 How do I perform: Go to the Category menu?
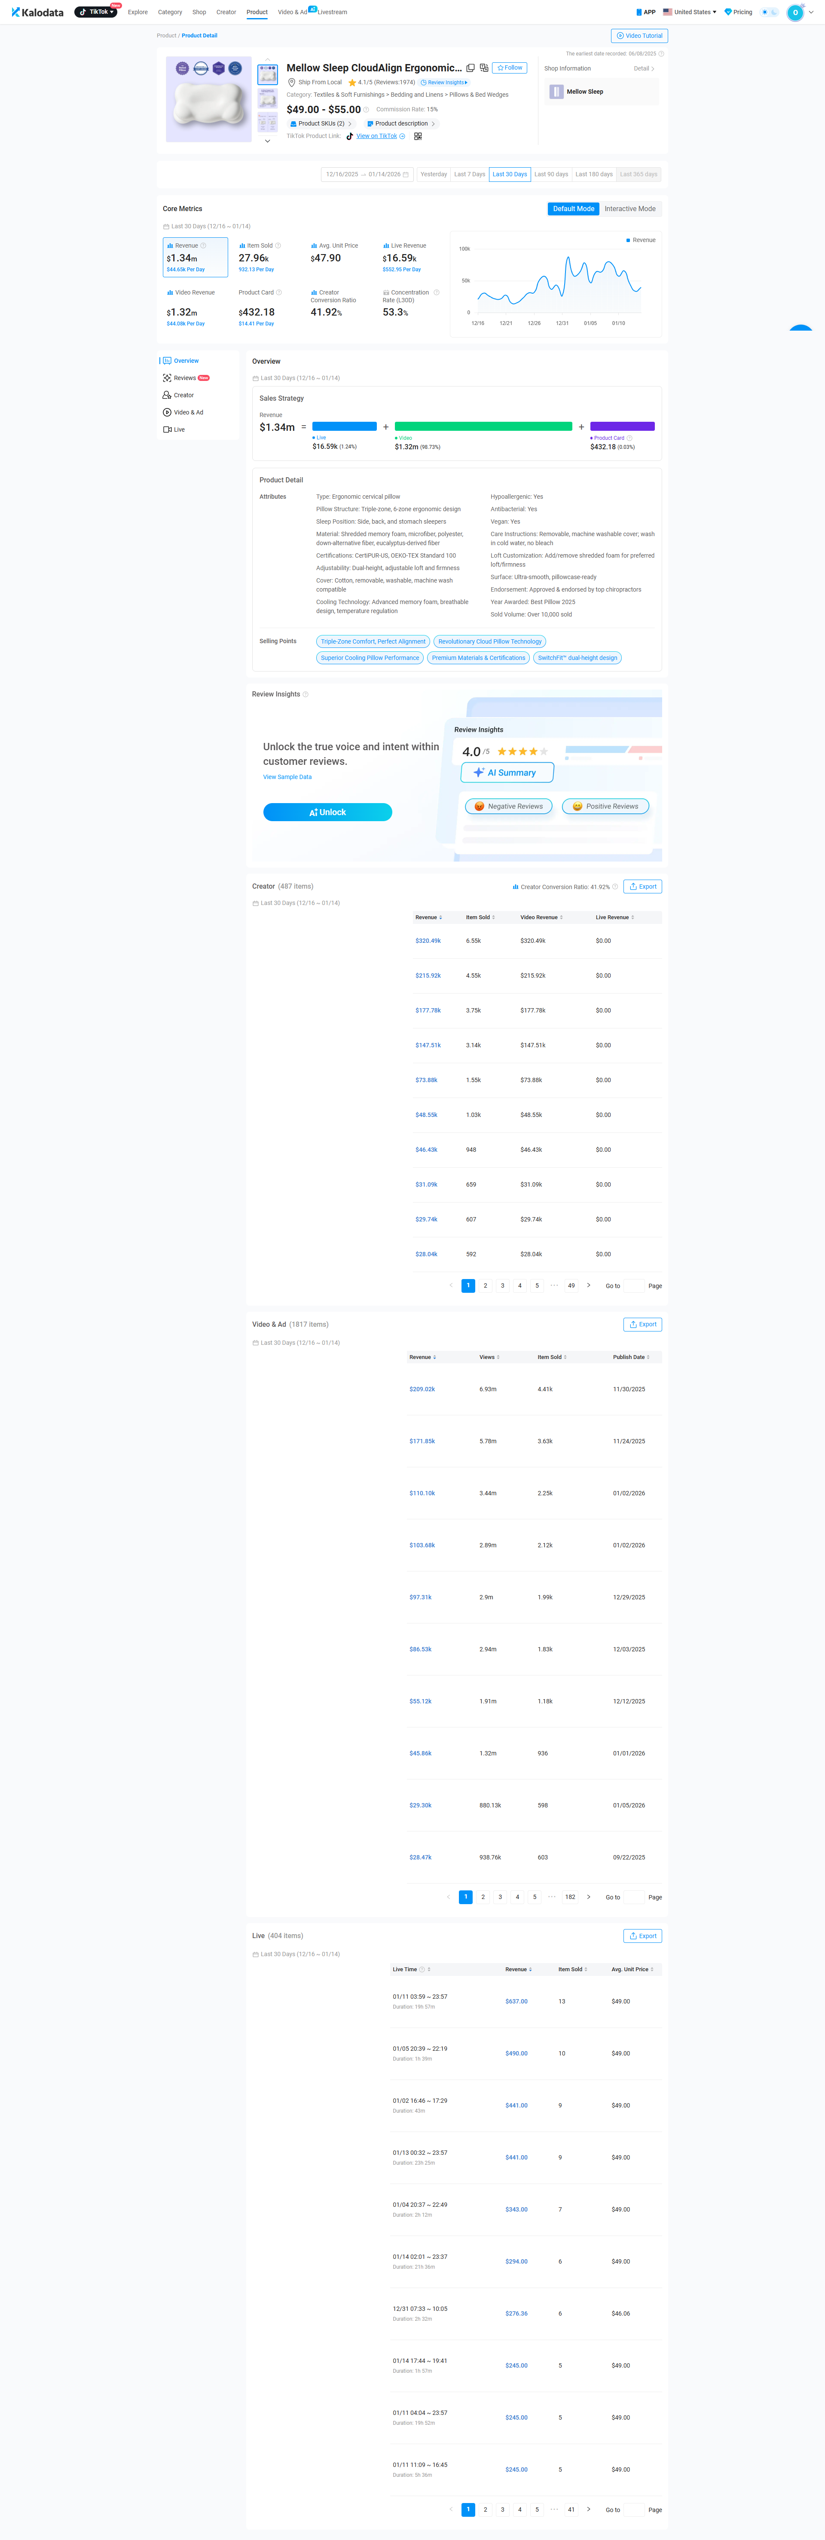point(170,13)
